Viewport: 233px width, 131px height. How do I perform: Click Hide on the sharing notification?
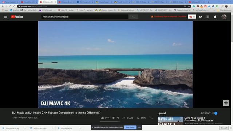(139, 127)
